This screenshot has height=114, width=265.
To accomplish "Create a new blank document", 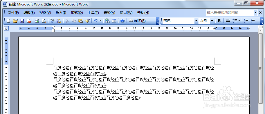I will pos(8,21).
